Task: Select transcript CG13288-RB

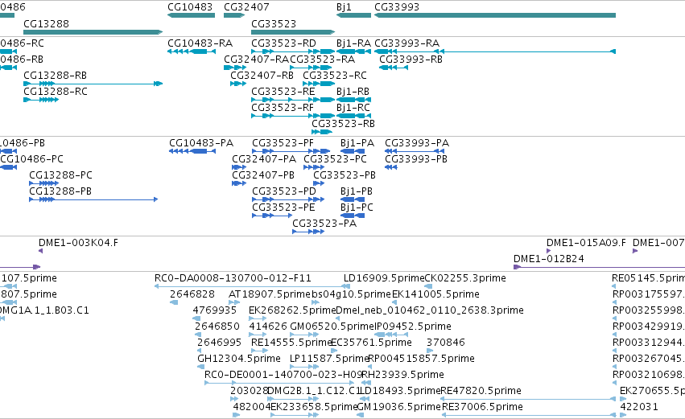Action: click(93, 84)
